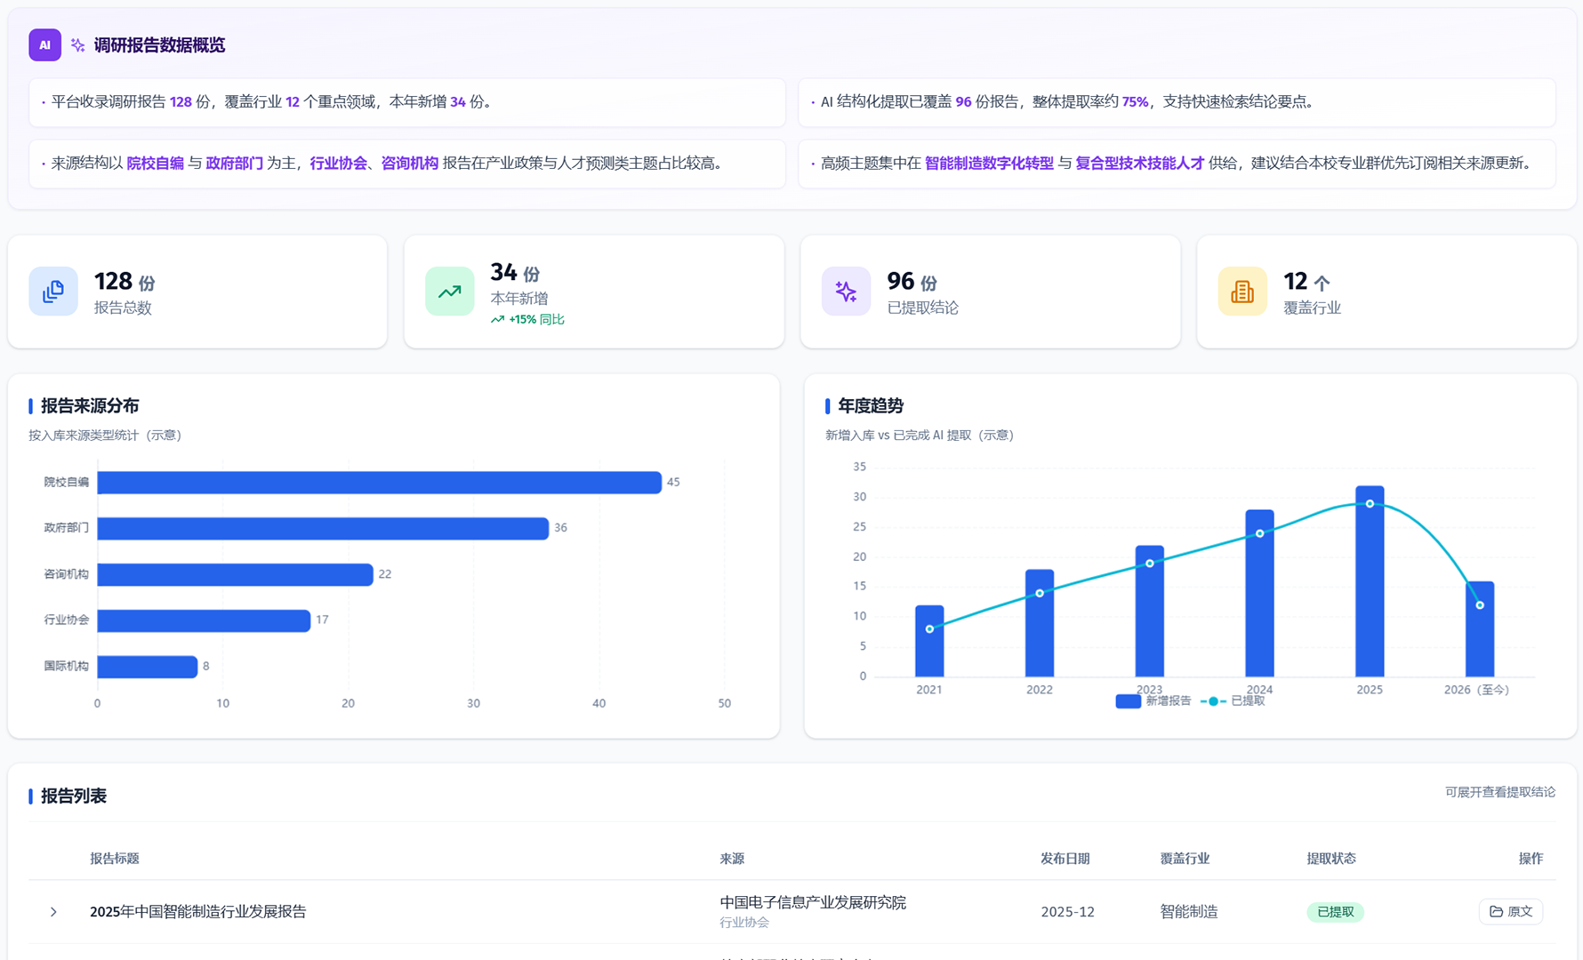Image resolution: width=1583 pixels, height=960 pixels.
Task: Click the building icon for 覆盖行业
Action: coord(1242,291)
